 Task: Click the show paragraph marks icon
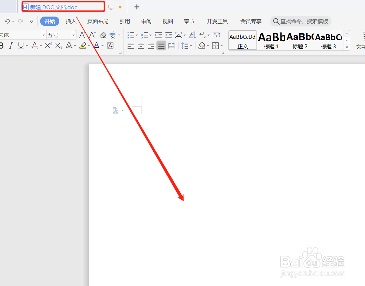(203, 35)
